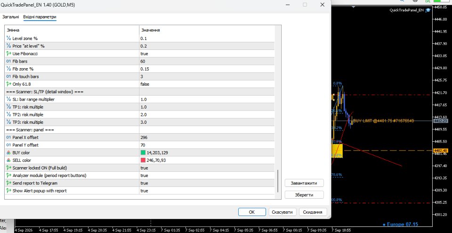Click the icon beside Show Alert popup with report
This screenshot has width=452, height=233.
[x=8, y=191]
